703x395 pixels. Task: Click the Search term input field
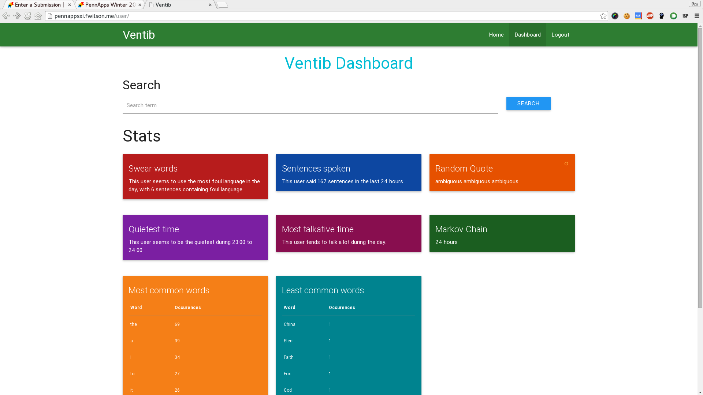coord(310,106)
